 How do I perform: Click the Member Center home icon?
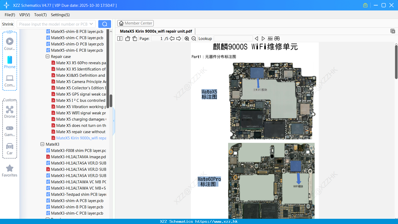tap(121, 23)
